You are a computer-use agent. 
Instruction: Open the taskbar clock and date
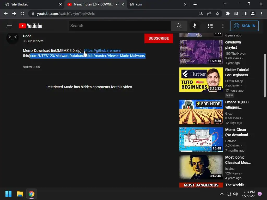point(248,194)
